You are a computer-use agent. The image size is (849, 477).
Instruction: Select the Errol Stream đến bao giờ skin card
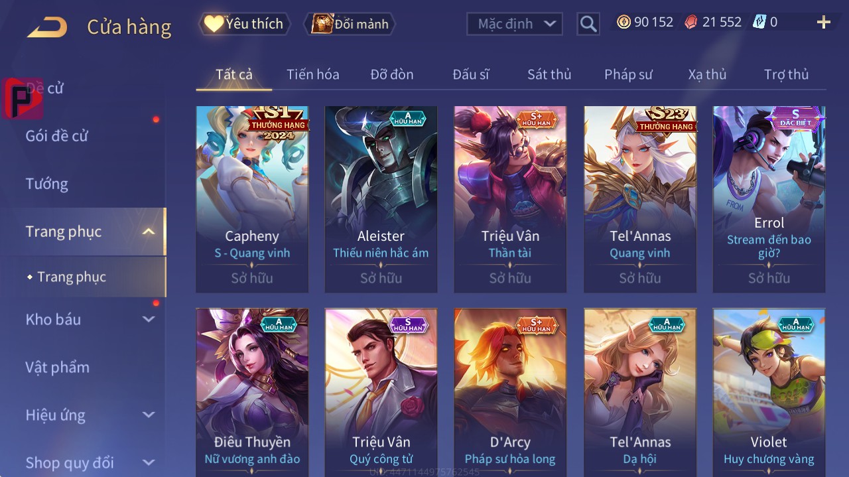tap(769, 199)
